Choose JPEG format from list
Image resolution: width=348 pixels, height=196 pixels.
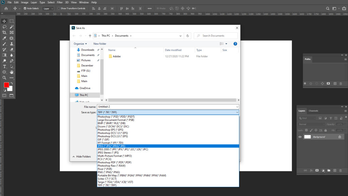[168, 146]
